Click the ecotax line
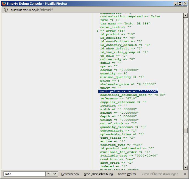This screenshot has width=189, height=179. tap(119, 70)
